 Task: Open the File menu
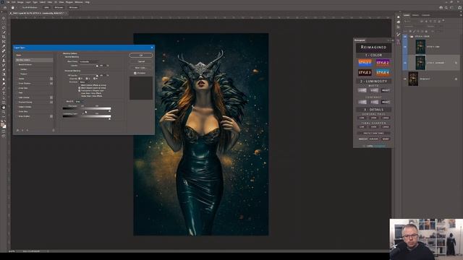click(8, 2)
